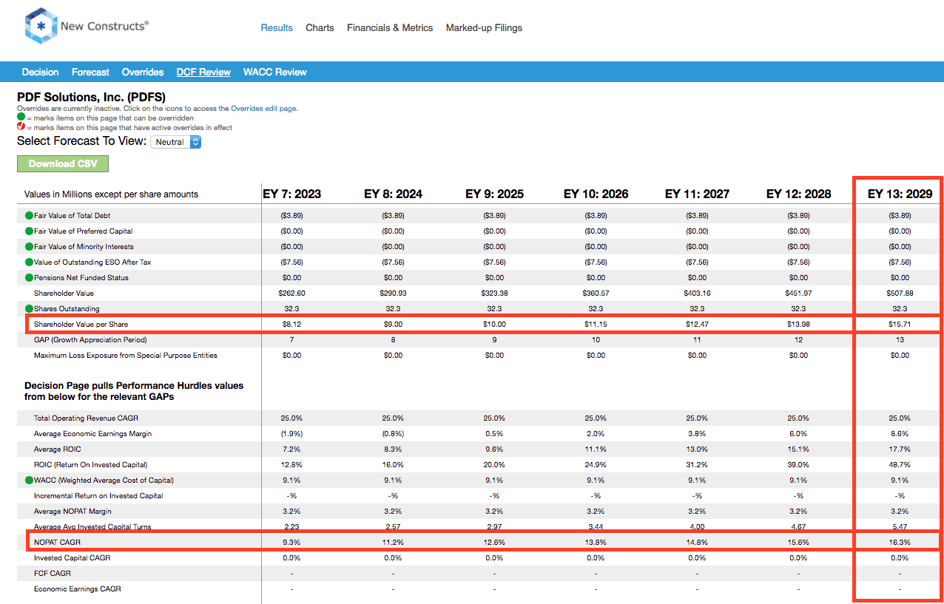Click the Economic Earnings CAGR label
Image resolution: width=944 pixels, height=604 pixels.
click(77, 589)
